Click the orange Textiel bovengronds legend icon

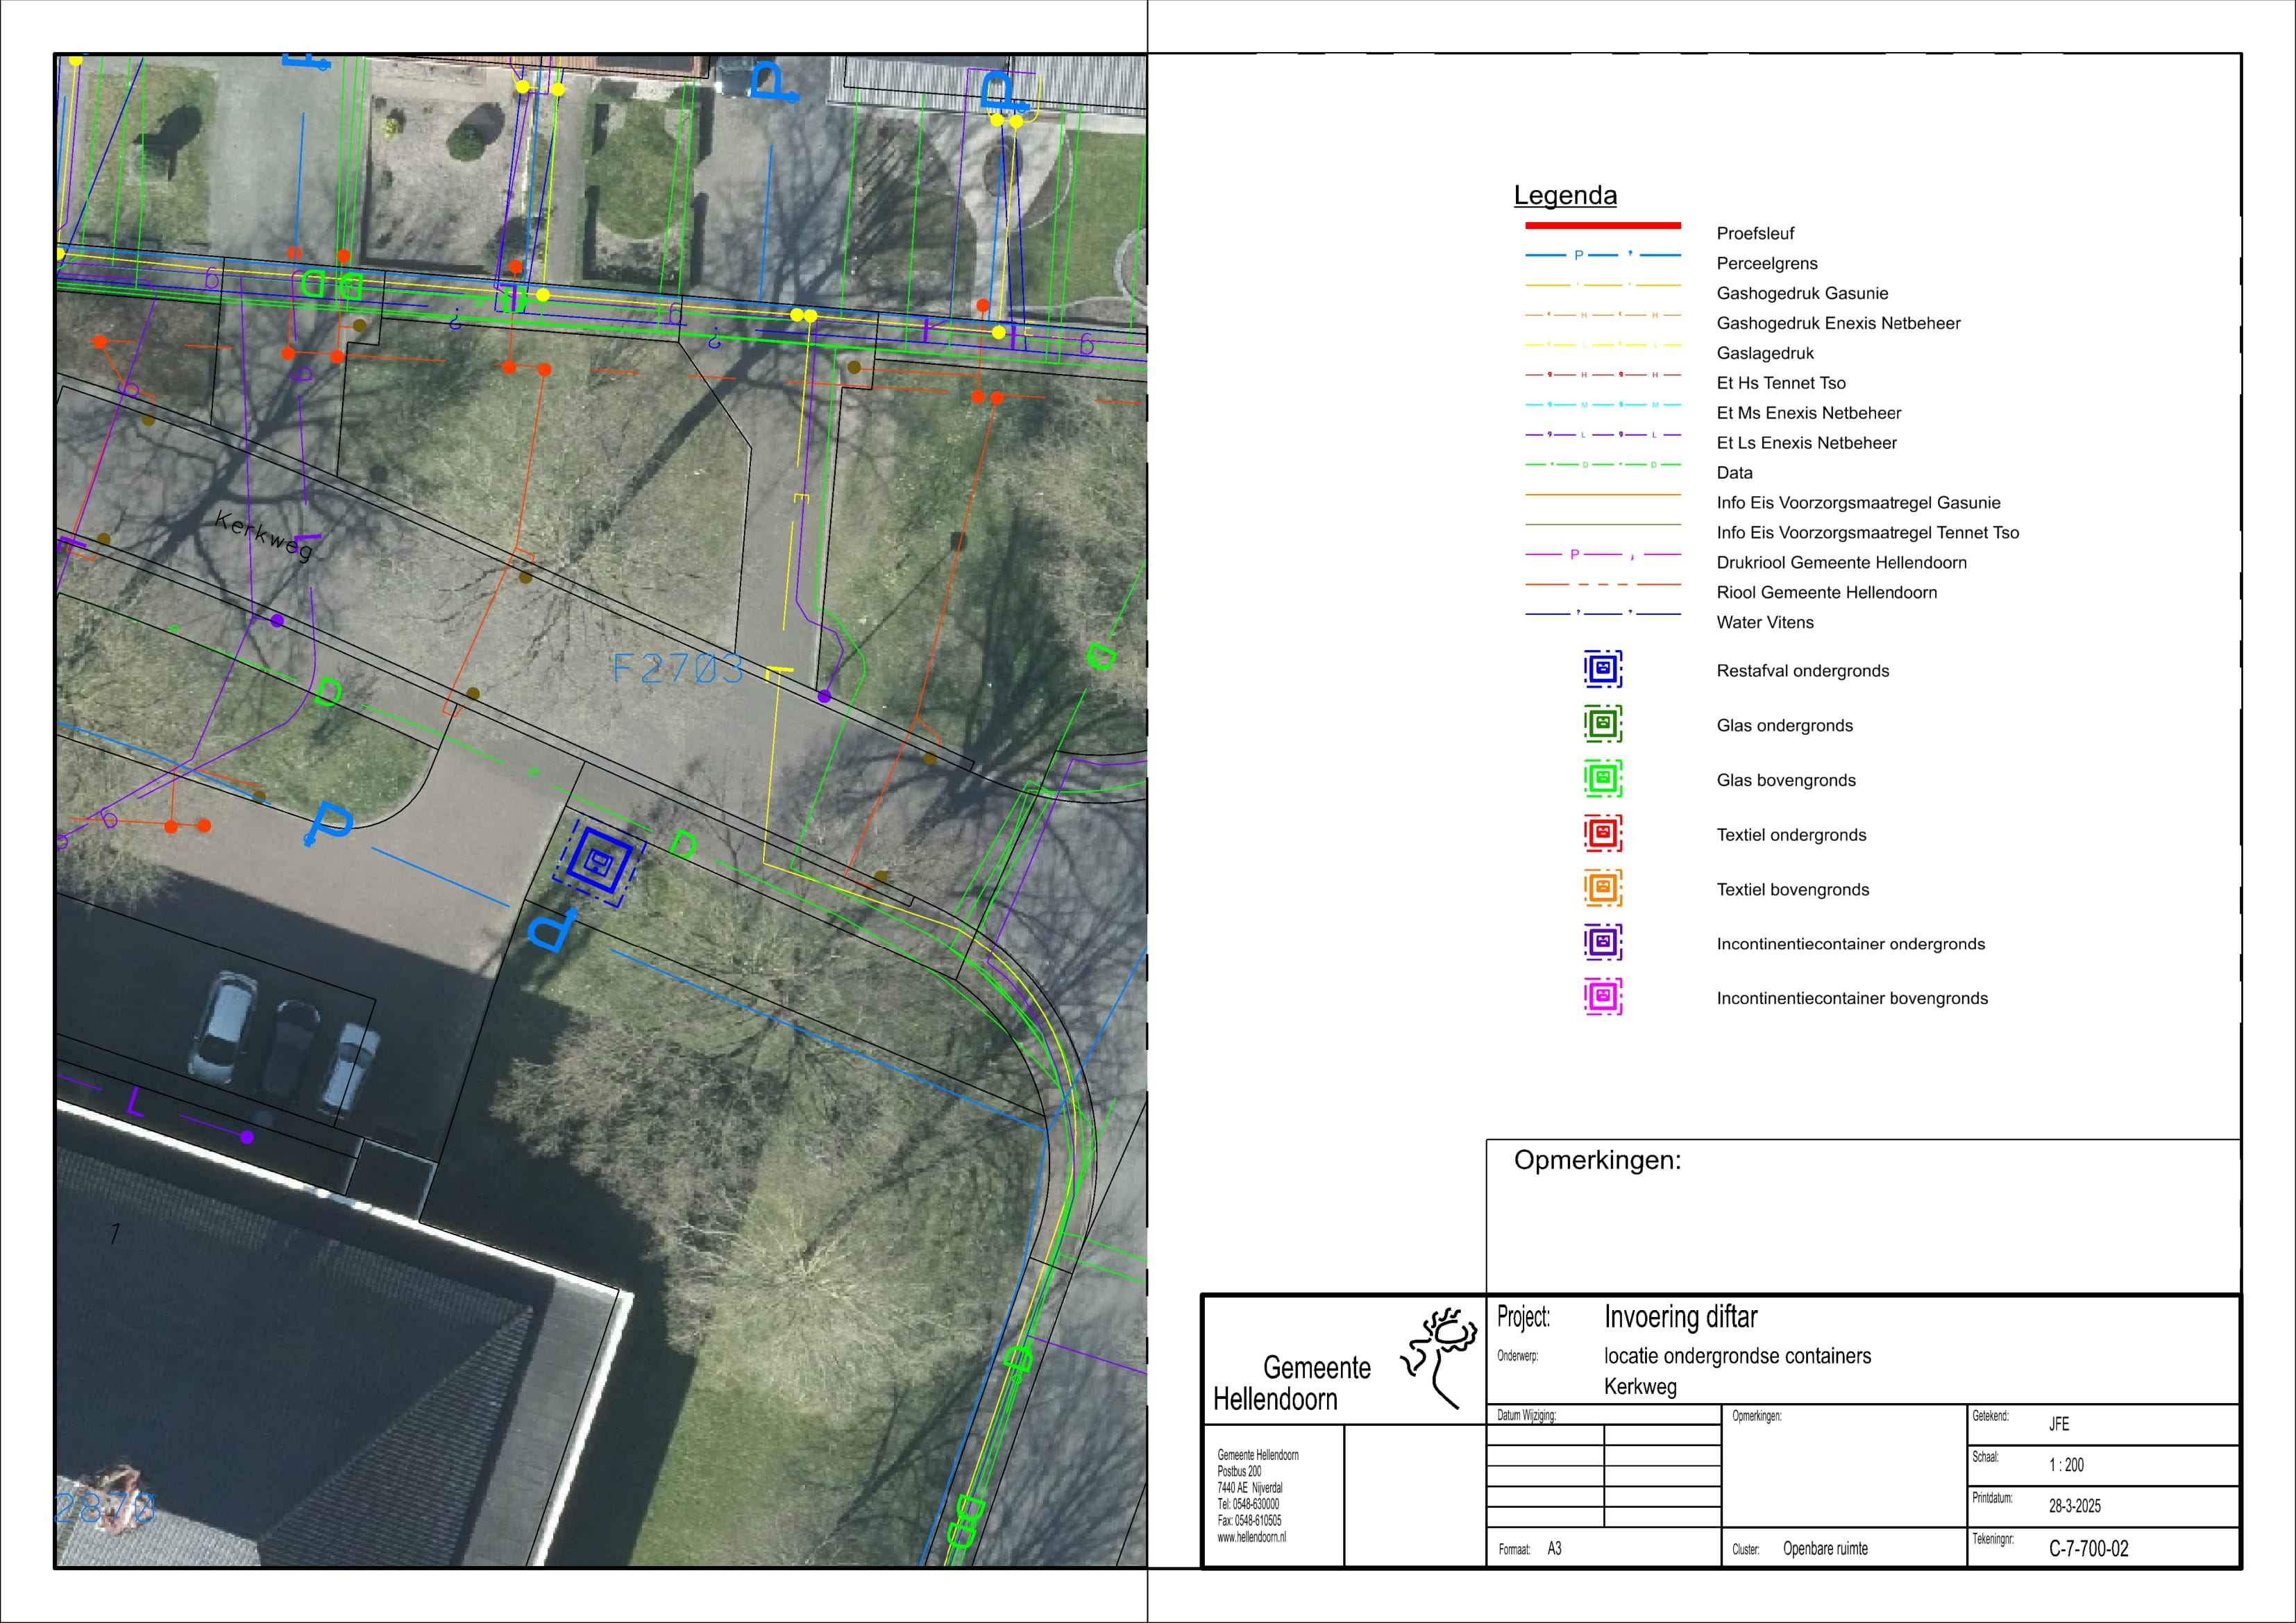click(x=1602, y=887)
